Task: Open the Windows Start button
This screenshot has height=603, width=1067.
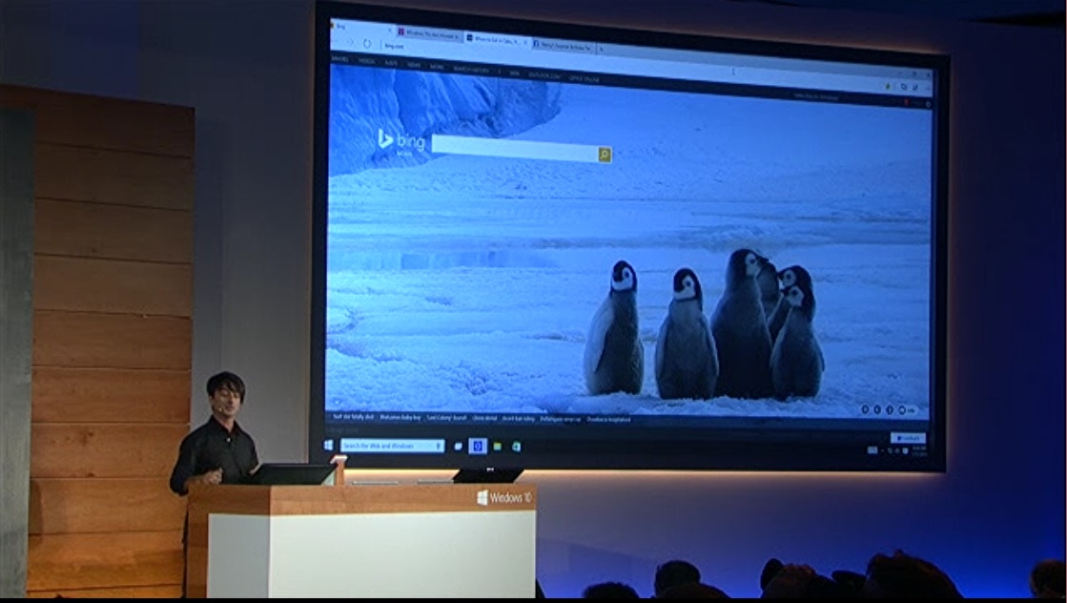Action: point(329,445)
